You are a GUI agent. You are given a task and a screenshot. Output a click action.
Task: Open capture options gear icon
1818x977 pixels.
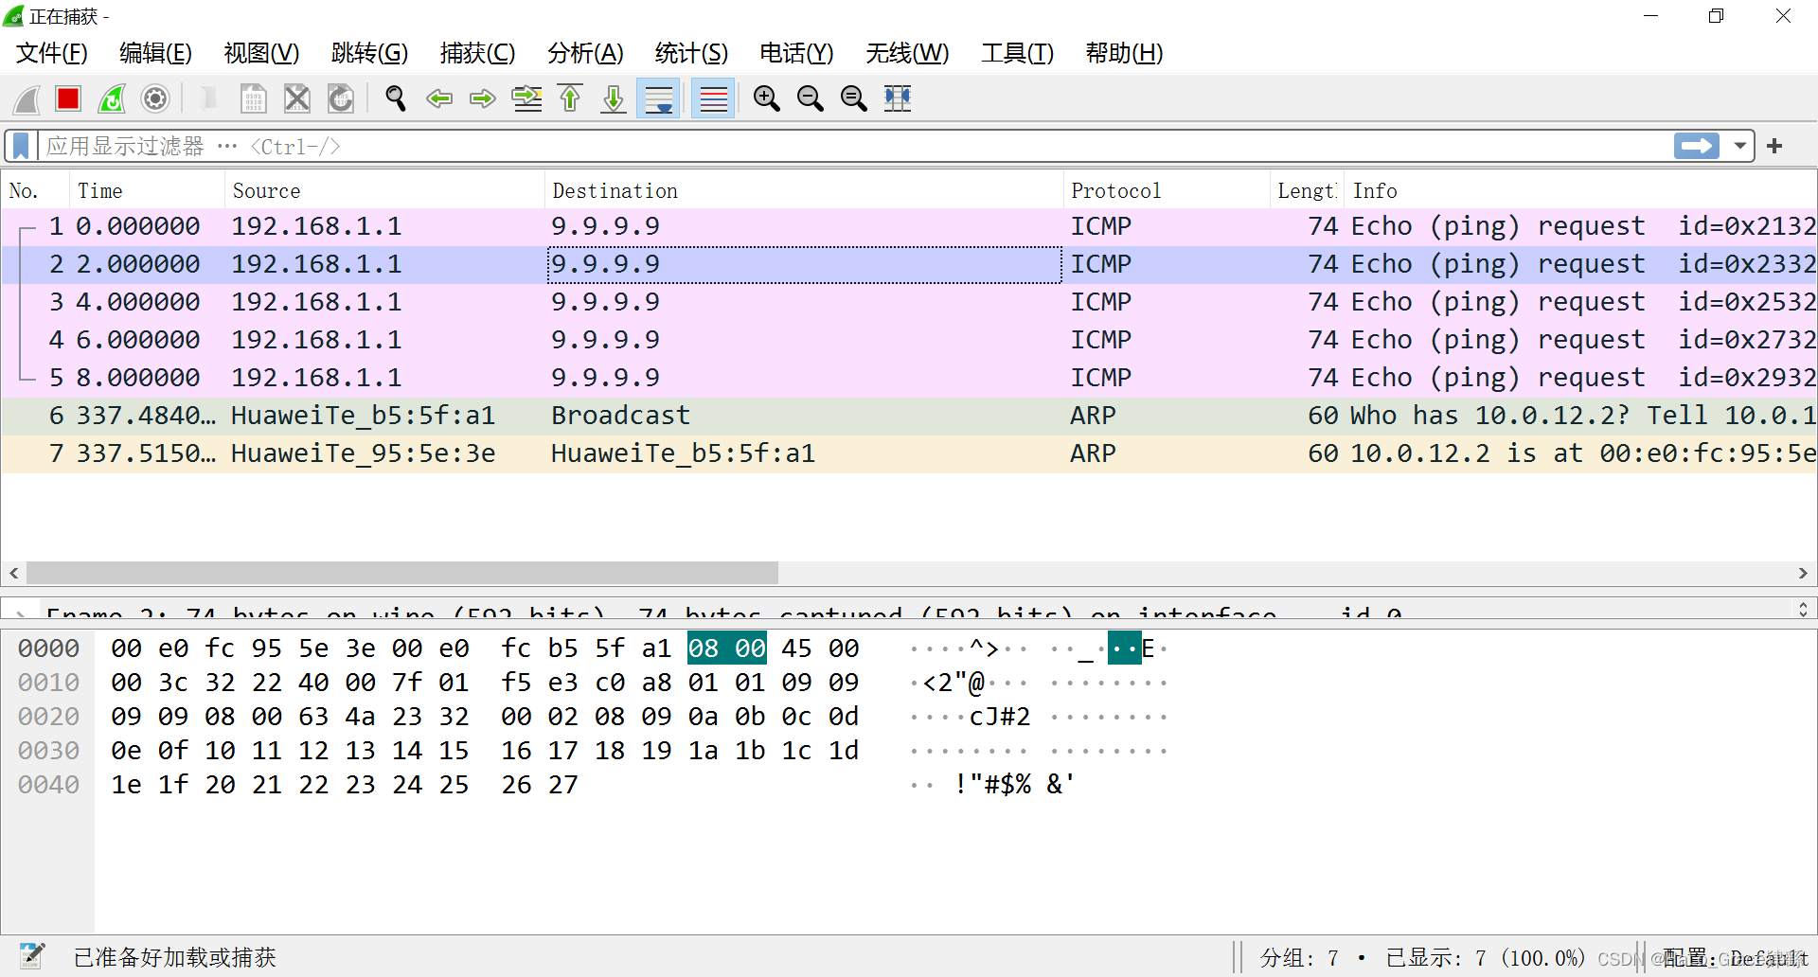tap(155, 98)
